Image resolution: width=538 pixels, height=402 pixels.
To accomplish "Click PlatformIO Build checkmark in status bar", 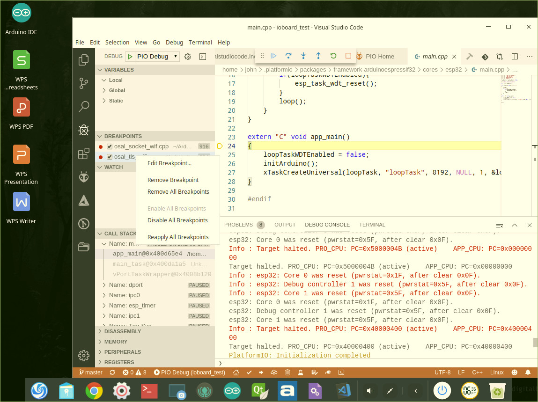I will tap(249, 373).
